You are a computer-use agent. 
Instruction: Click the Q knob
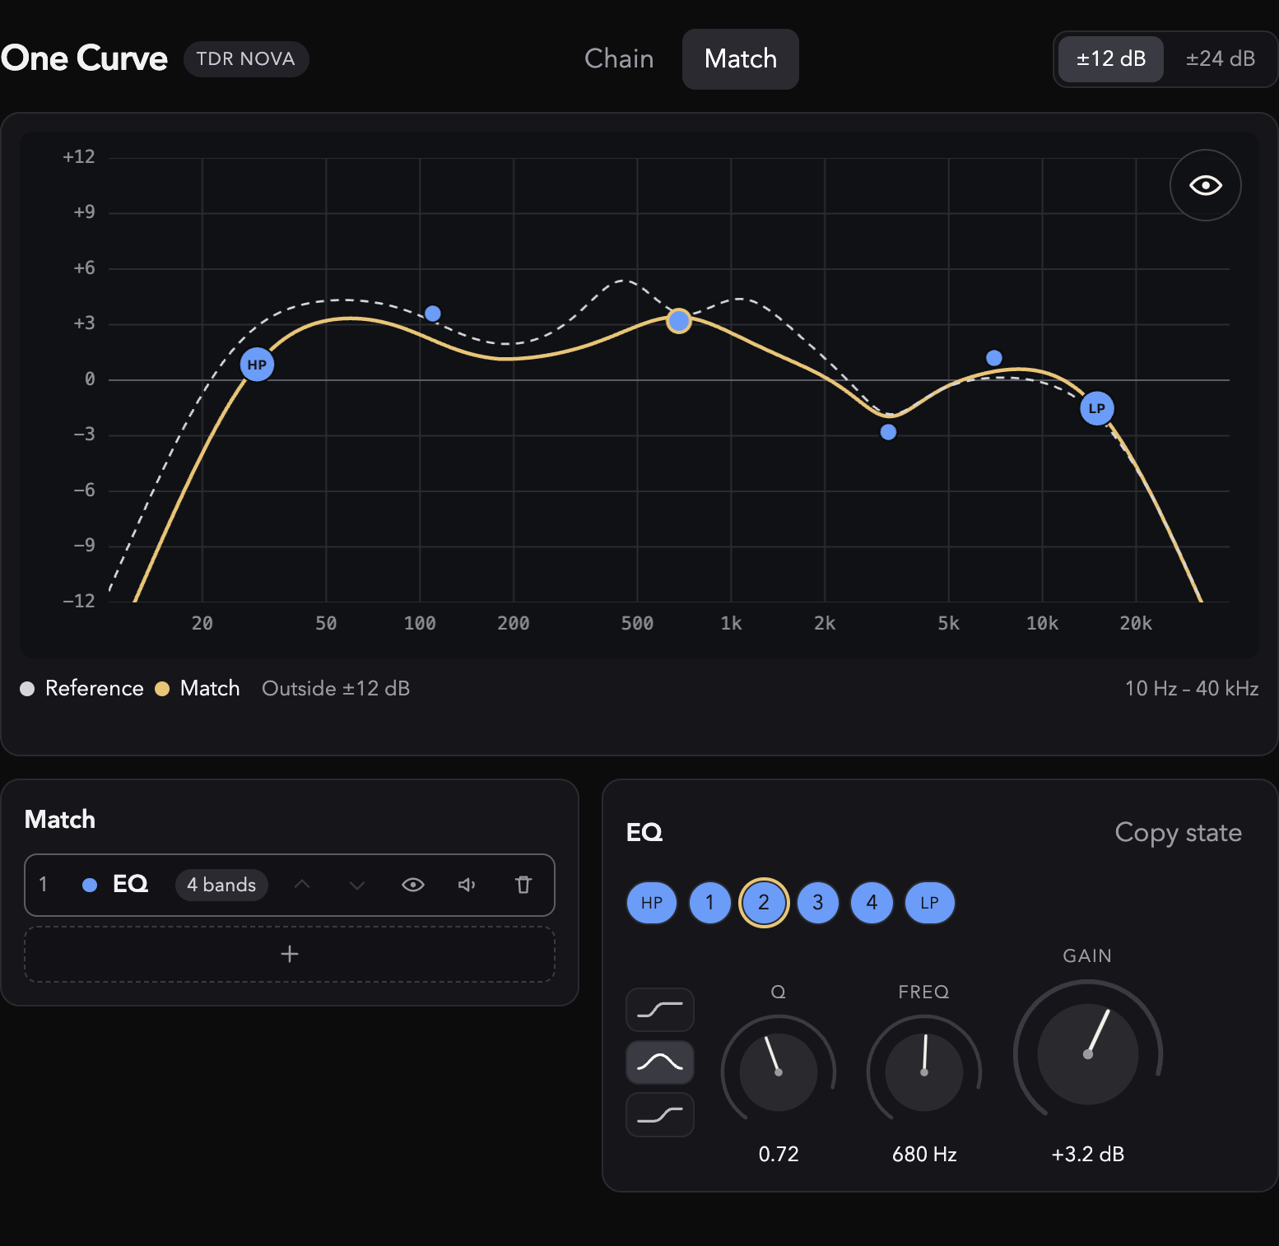click(x=779, y=1072)
